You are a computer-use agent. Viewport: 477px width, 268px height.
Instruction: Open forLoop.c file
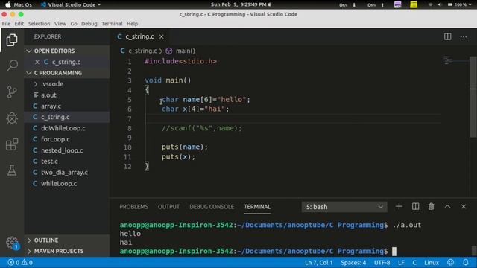tap(67, 139)
